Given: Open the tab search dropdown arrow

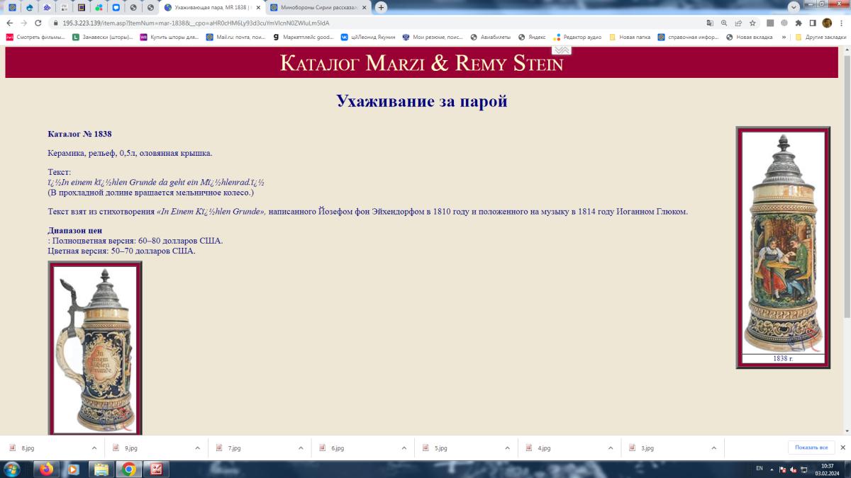Looking at the screenshot, I should [x=794, y=7].
